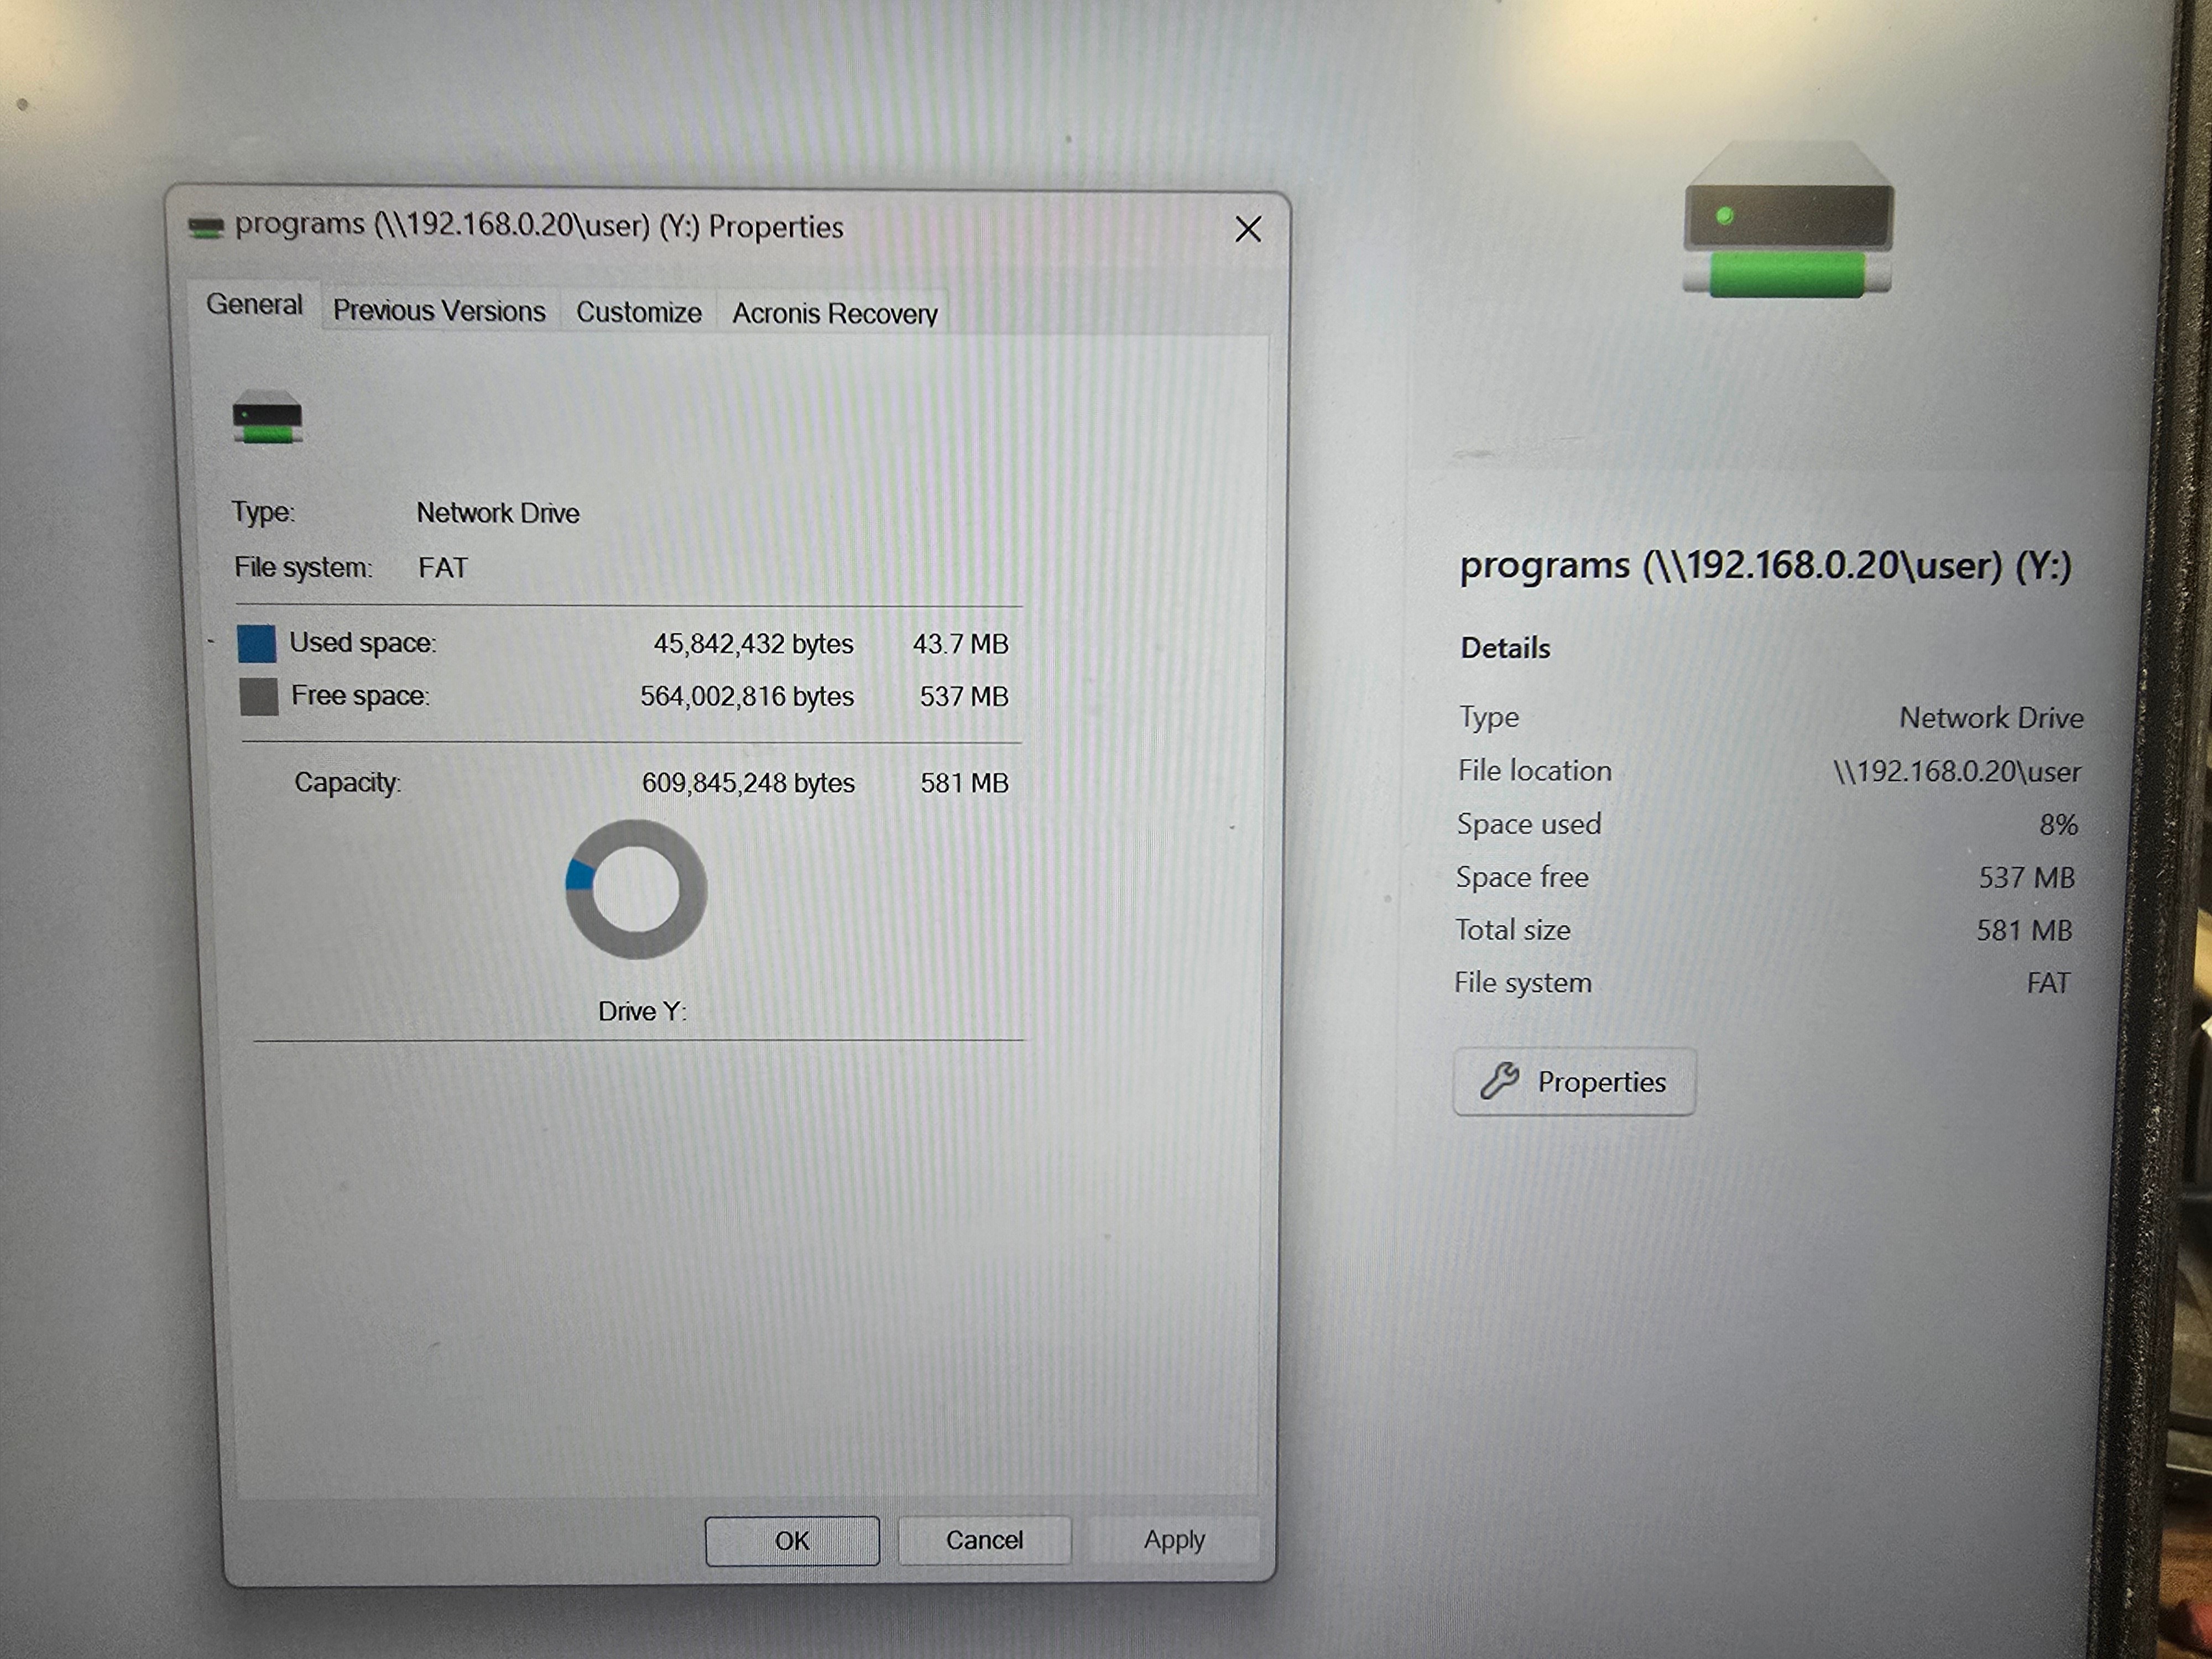Image resolution: width=2212 pixels, height=1659 pixels.
Task: Click the blue Used space swatch
Action: click(x=256, y=643)
